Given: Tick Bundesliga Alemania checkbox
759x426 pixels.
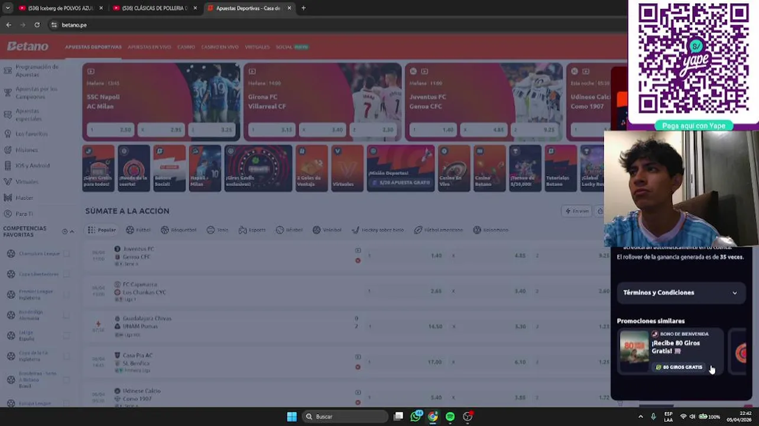Looking at the screenshot, I should tap(66, 315).
